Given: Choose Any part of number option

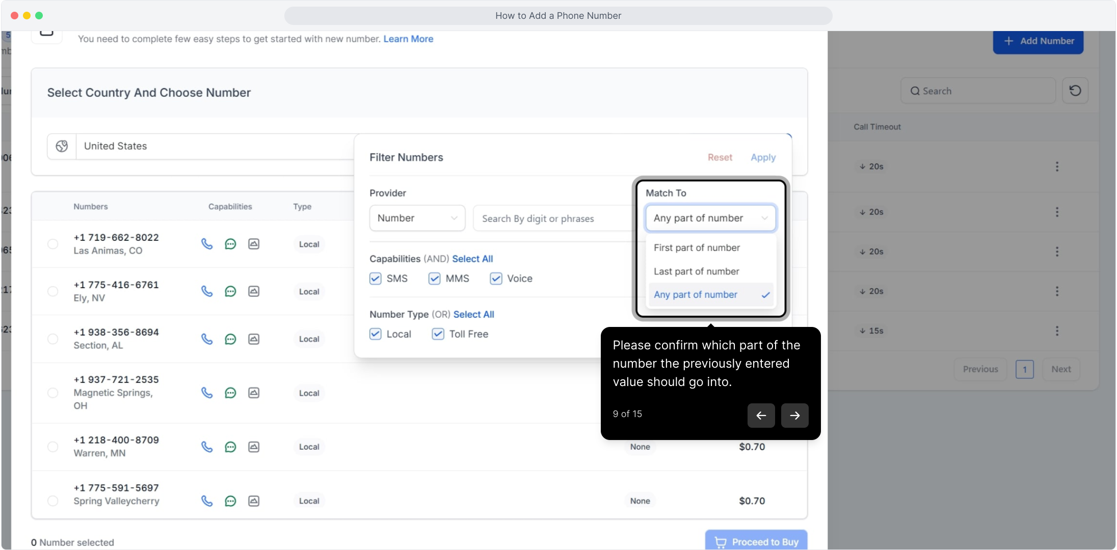Looking at the screenshot, I should click(711, 295).
